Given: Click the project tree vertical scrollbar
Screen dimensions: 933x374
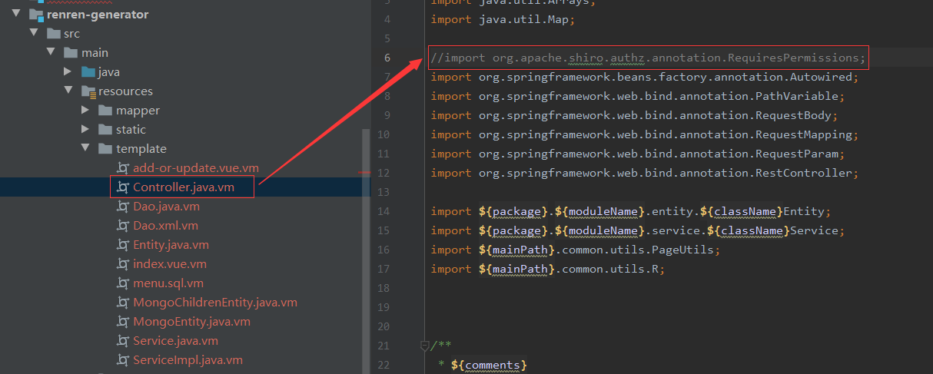Looking at the screenshot, I should click(366, 250).
